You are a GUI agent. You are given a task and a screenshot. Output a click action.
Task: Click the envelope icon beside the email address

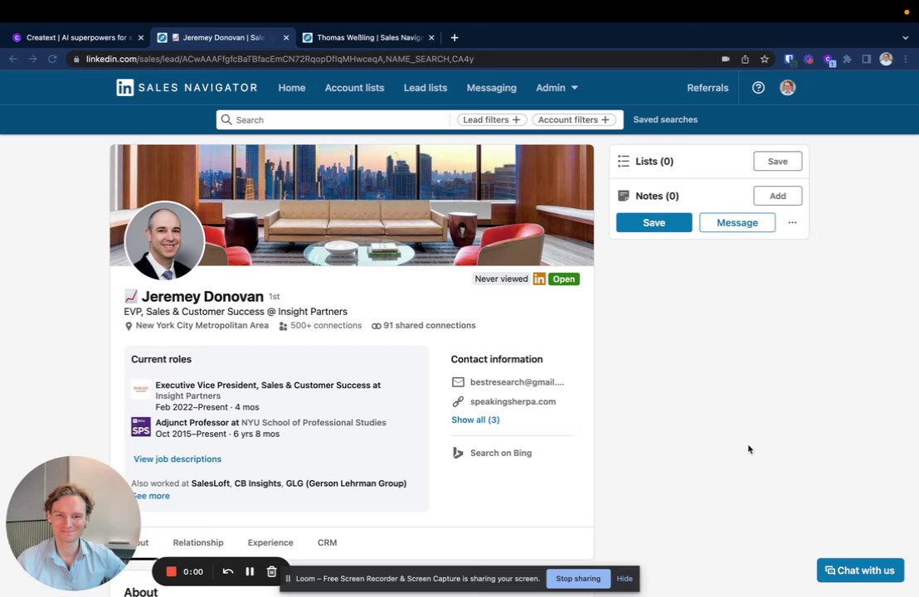pyautogui.click(x=458, y=382)
